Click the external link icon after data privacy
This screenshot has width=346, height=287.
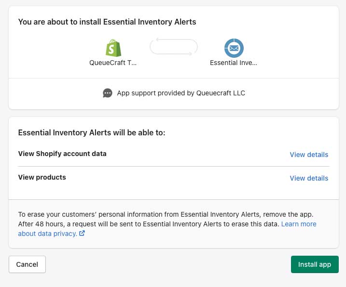82,233
